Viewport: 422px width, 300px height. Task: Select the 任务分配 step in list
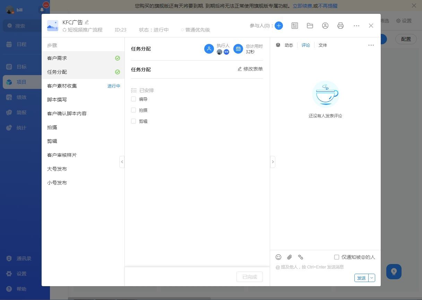coord(83,72)
